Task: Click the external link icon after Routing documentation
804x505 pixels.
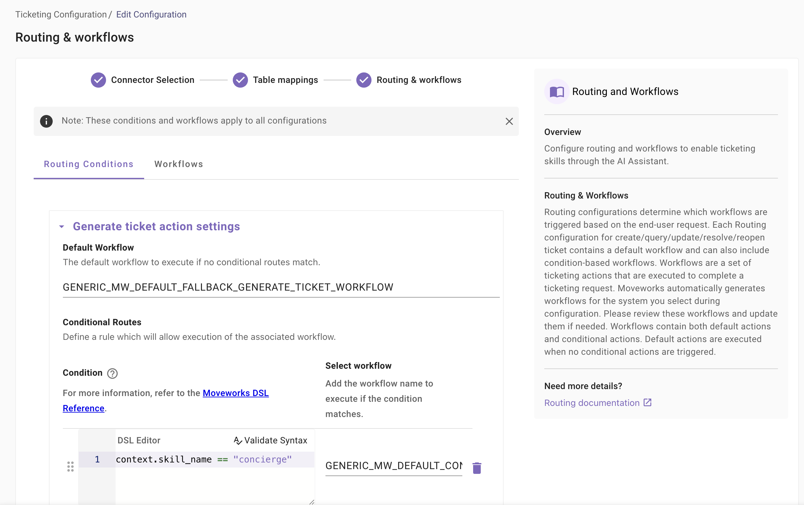Action: pyautogui.click(x=647, y=402)
